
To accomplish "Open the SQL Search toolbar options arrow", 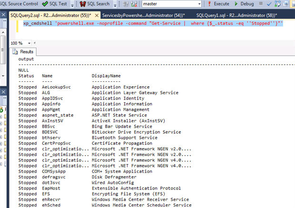I will pos(115,4).
